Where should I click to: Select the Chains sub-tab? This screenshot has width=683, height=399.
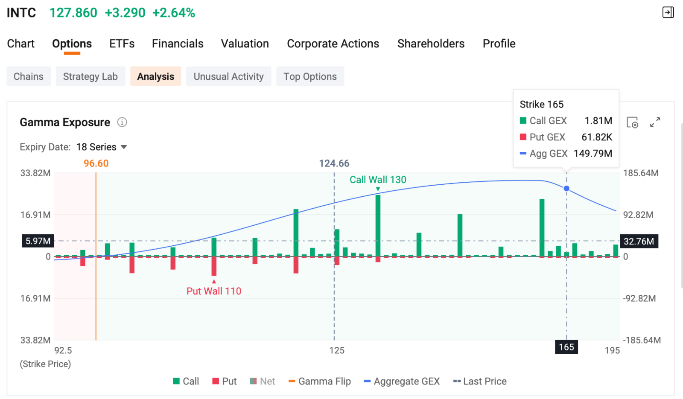(x=29, y=76)
